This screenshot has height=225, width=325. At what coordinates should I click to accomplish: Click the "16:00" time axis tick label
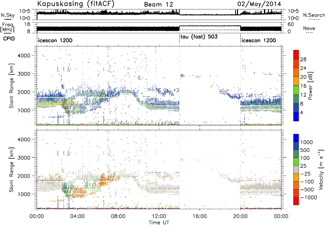199,216
